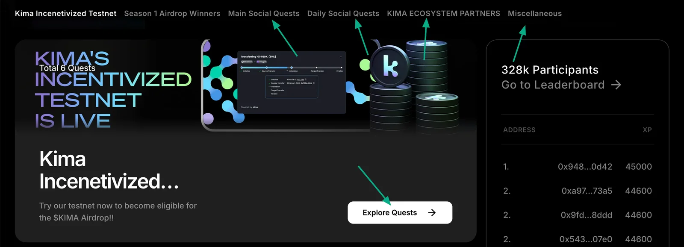Screen dimensions: 684x247
Task: Click the large Kima K coin icon
Action: [390, 66]
